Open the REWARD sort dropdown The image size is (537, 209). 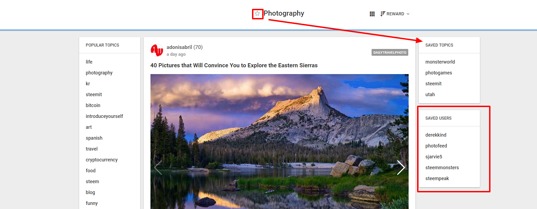coord(395,14)
